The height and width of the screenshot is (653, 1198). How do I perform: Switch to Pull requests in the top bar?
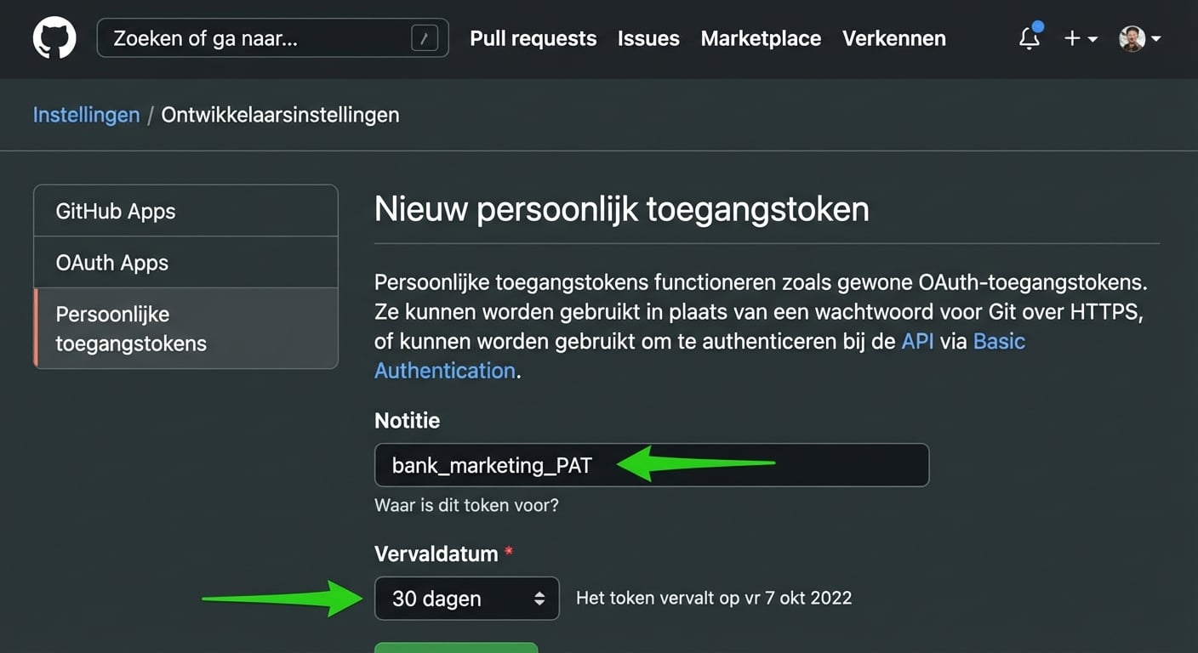533,38
